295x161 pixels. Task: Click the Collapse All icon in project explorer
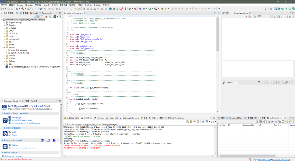coord(35,17)
